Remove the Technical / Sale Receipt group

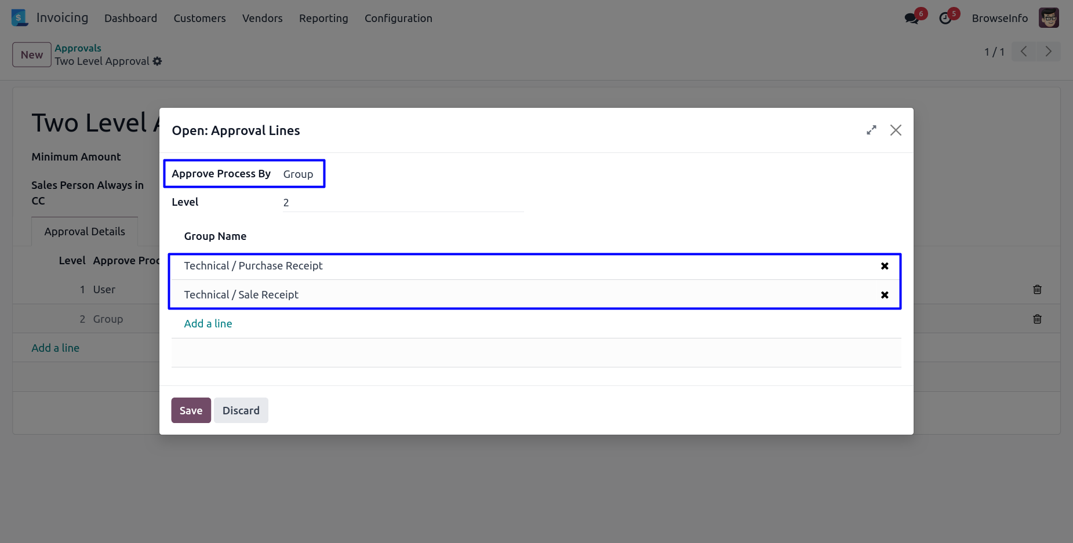pyautogui.click(x=885, y=295)
